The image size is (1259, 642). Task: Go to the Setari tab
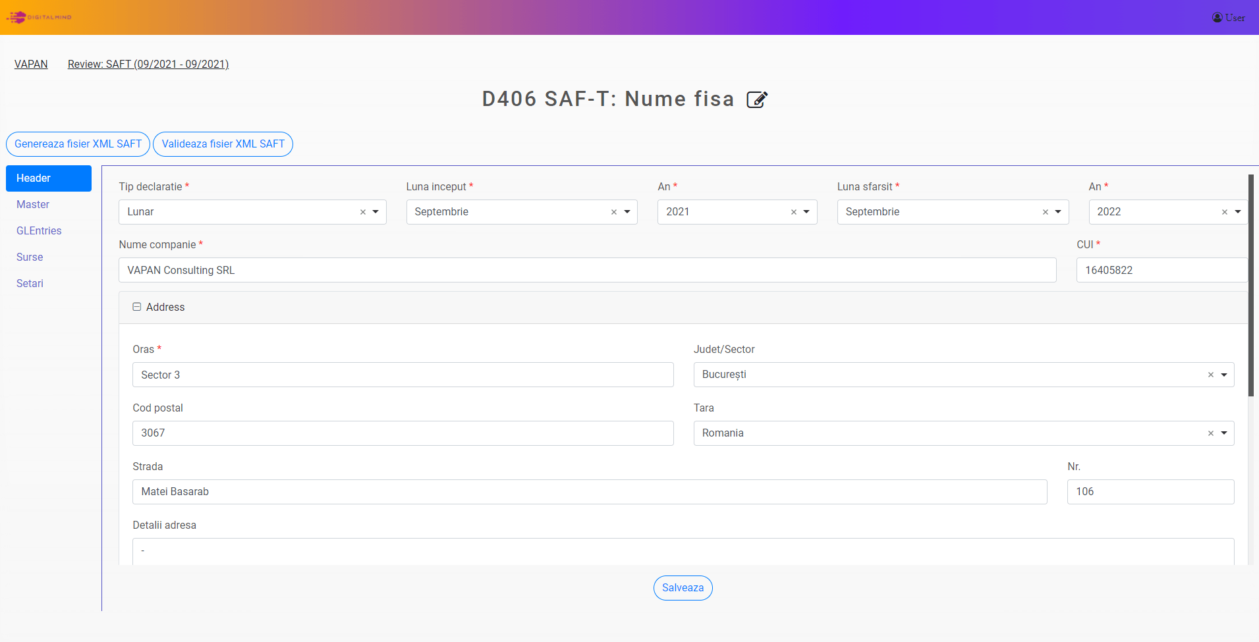click(30, 284)
